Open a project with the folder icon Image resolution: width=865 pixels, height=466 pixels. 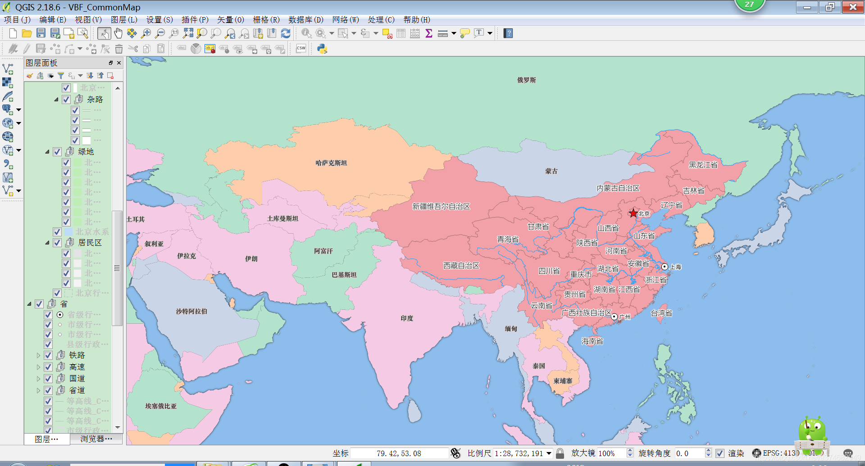point(27,33)
